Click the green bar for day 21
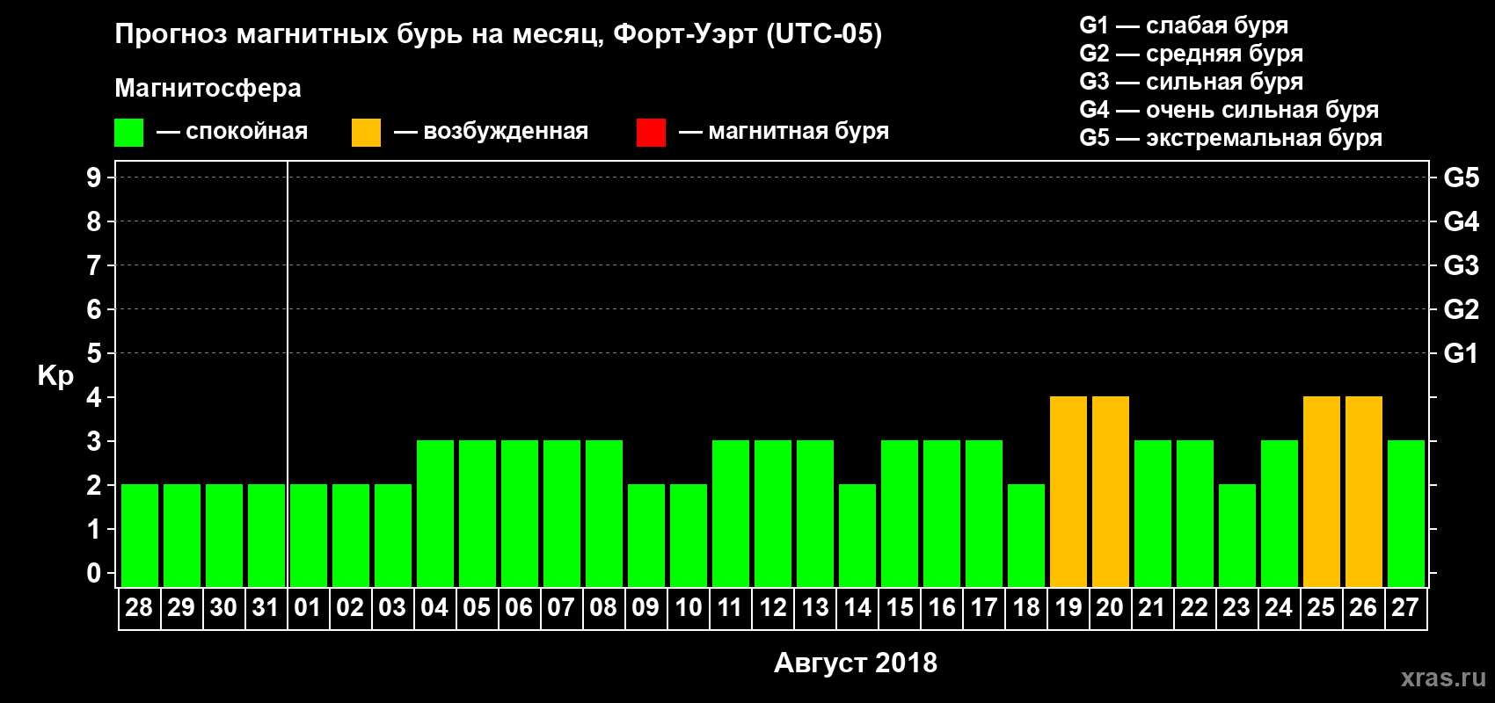This screenshot has width=1495, height=703. pos(1153,513)
